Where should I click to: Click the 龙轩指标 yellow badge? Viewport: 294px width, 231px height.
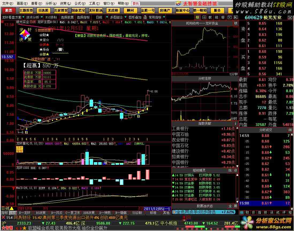[20, 149]
